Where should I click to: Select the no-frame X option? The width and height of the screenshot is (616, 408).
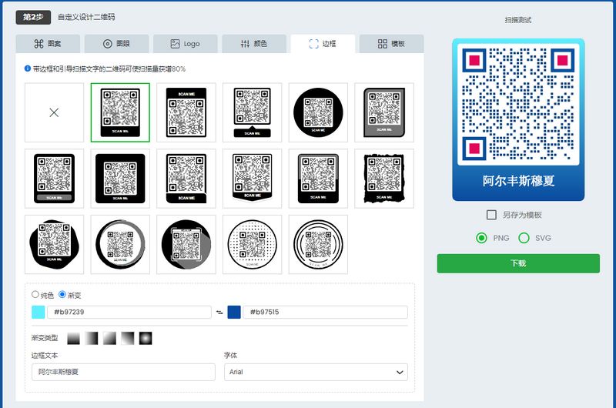tap(54, 112)
